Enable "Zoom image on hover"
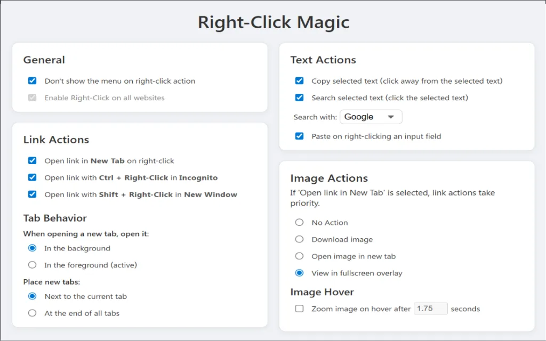Image resolution: width=546 pixels, height=341 pixels. click(299, 308)
